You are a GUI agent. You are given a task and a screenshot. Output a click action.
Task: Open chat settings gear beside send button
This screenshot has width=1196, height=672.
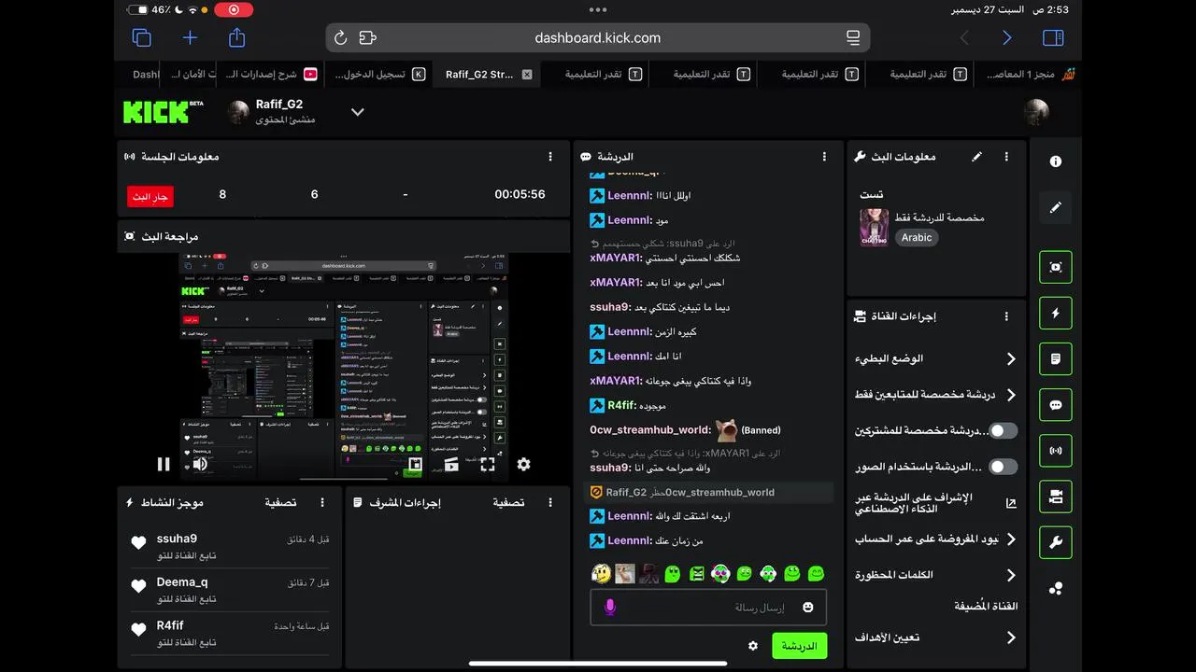(x=753, y=646)
